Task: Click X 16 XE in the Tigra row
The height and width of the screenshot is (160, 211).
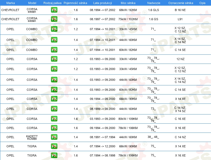Action: pyautogui.click(x=180, y=155)
